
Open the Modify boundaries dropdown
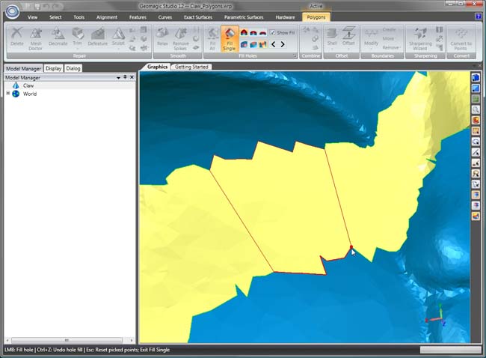coord(371,48)
